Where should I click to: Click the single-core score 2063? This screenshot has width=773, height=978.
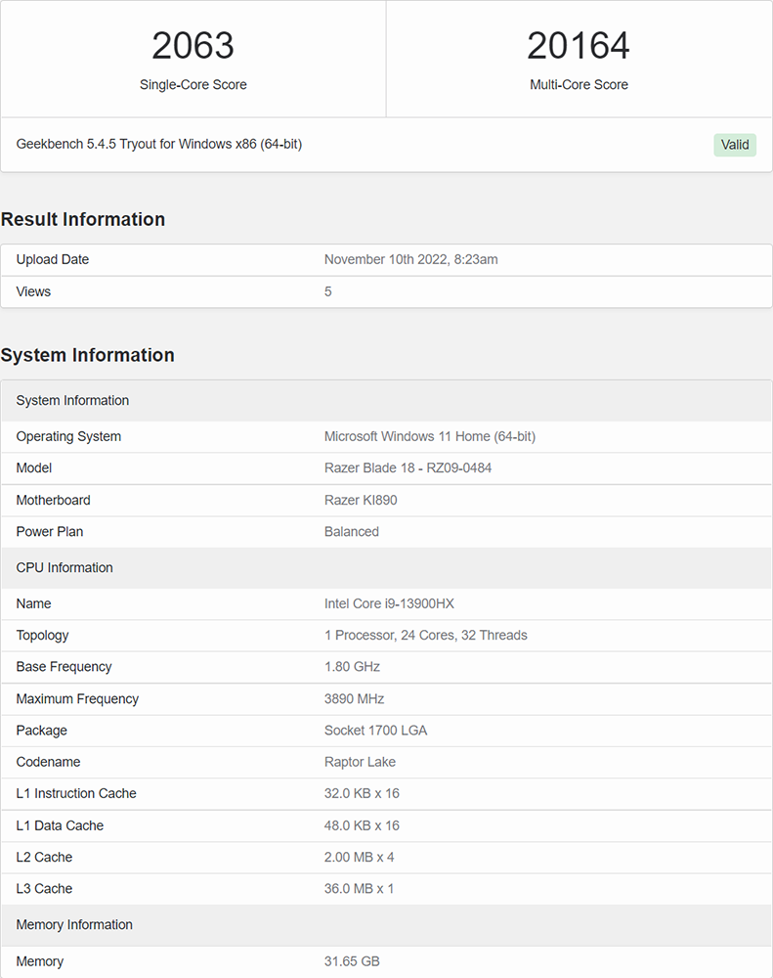point(193,46)
